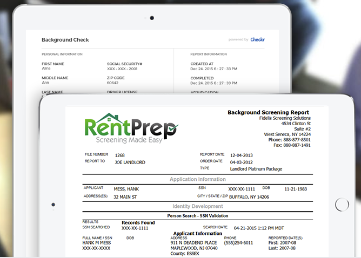The height and width of the screenshot is (258, 361).
Task: Select Records Found result text
Action: tap(138, 222)
